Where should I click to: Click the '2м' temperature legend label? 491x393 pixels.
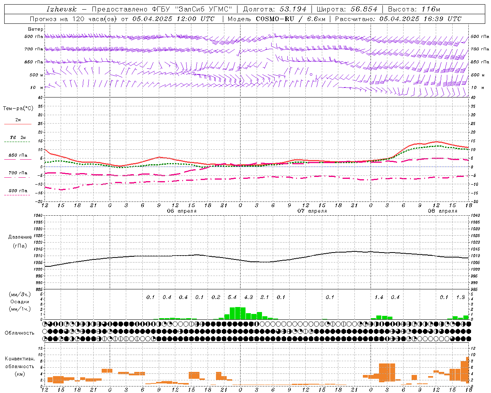18,120
